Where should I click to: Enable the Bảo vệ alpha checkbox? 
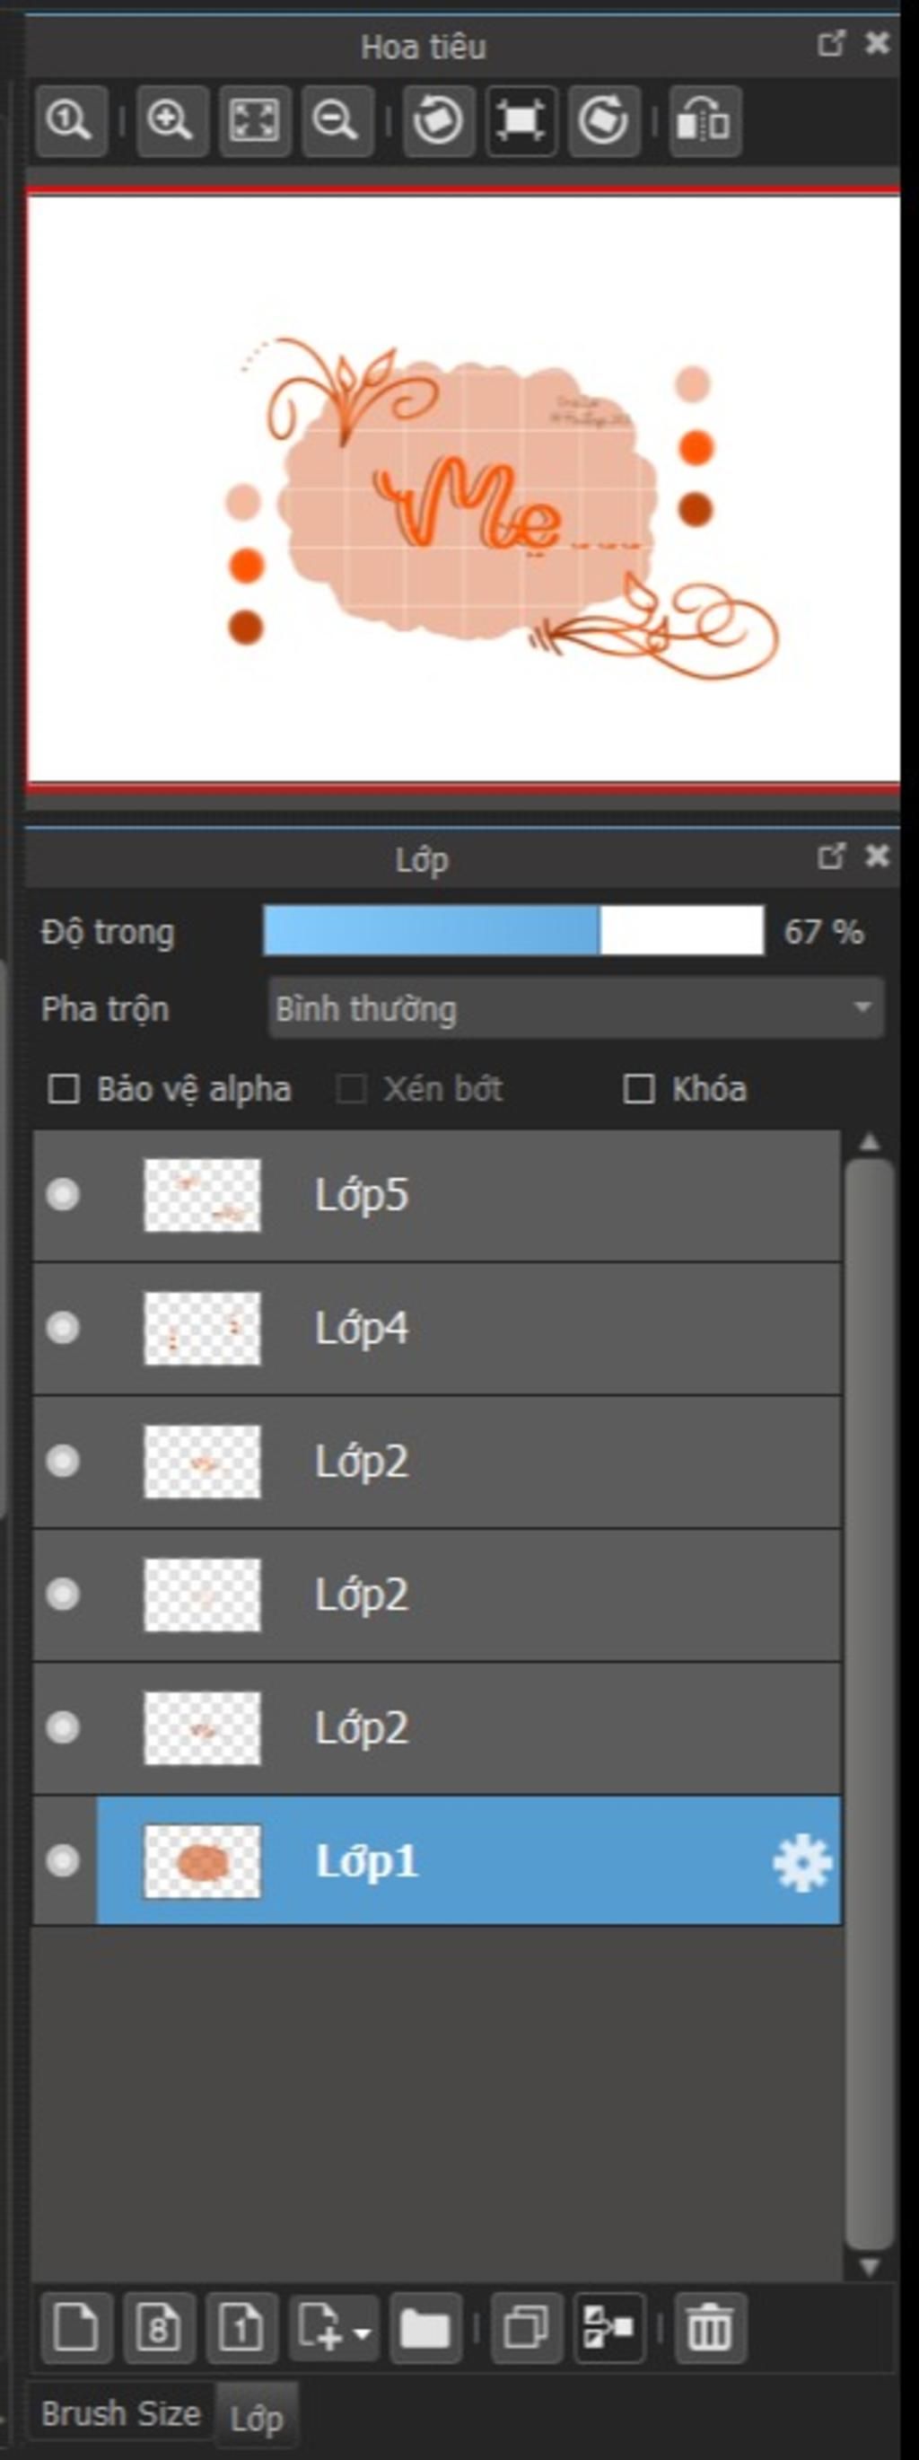tap(64, 1089)
